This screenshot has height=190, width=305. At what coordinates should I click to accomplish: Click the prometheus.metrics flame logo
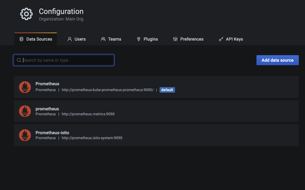point(25,111)
